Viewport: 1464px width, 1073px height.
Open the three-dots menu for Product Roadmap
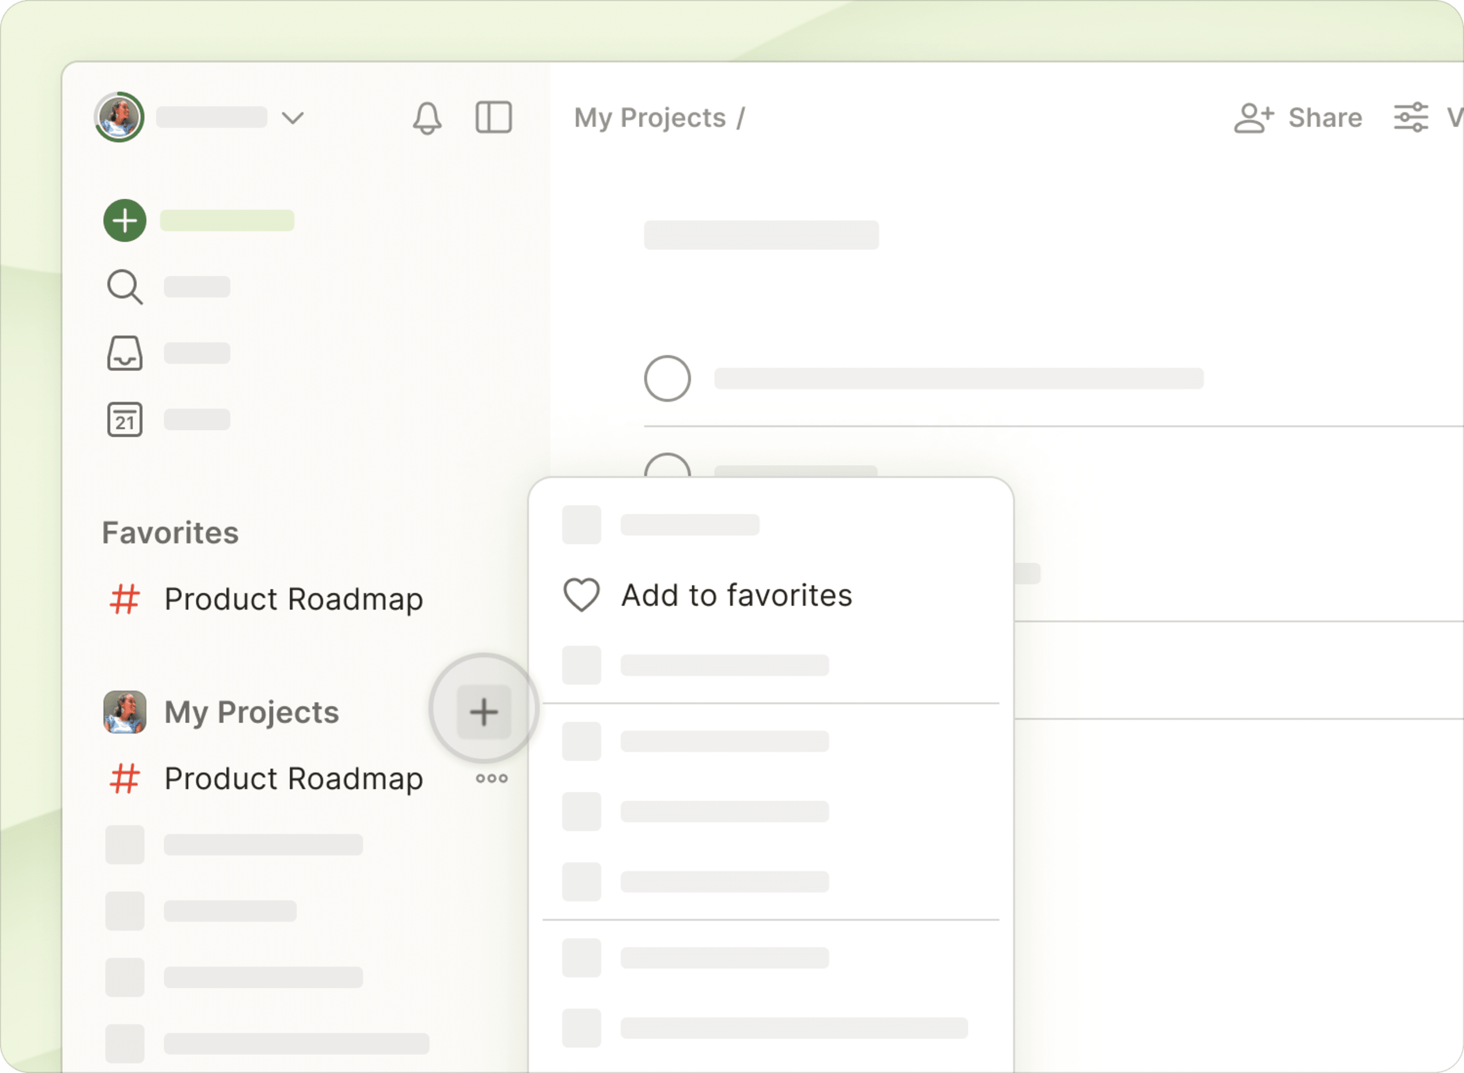tap(492, 778)
